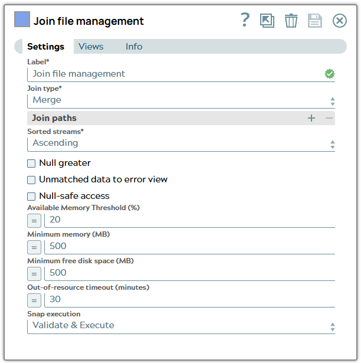361x363 pixels.
Task: Open the help question mark icon
Action: click(x=245, y=20)
